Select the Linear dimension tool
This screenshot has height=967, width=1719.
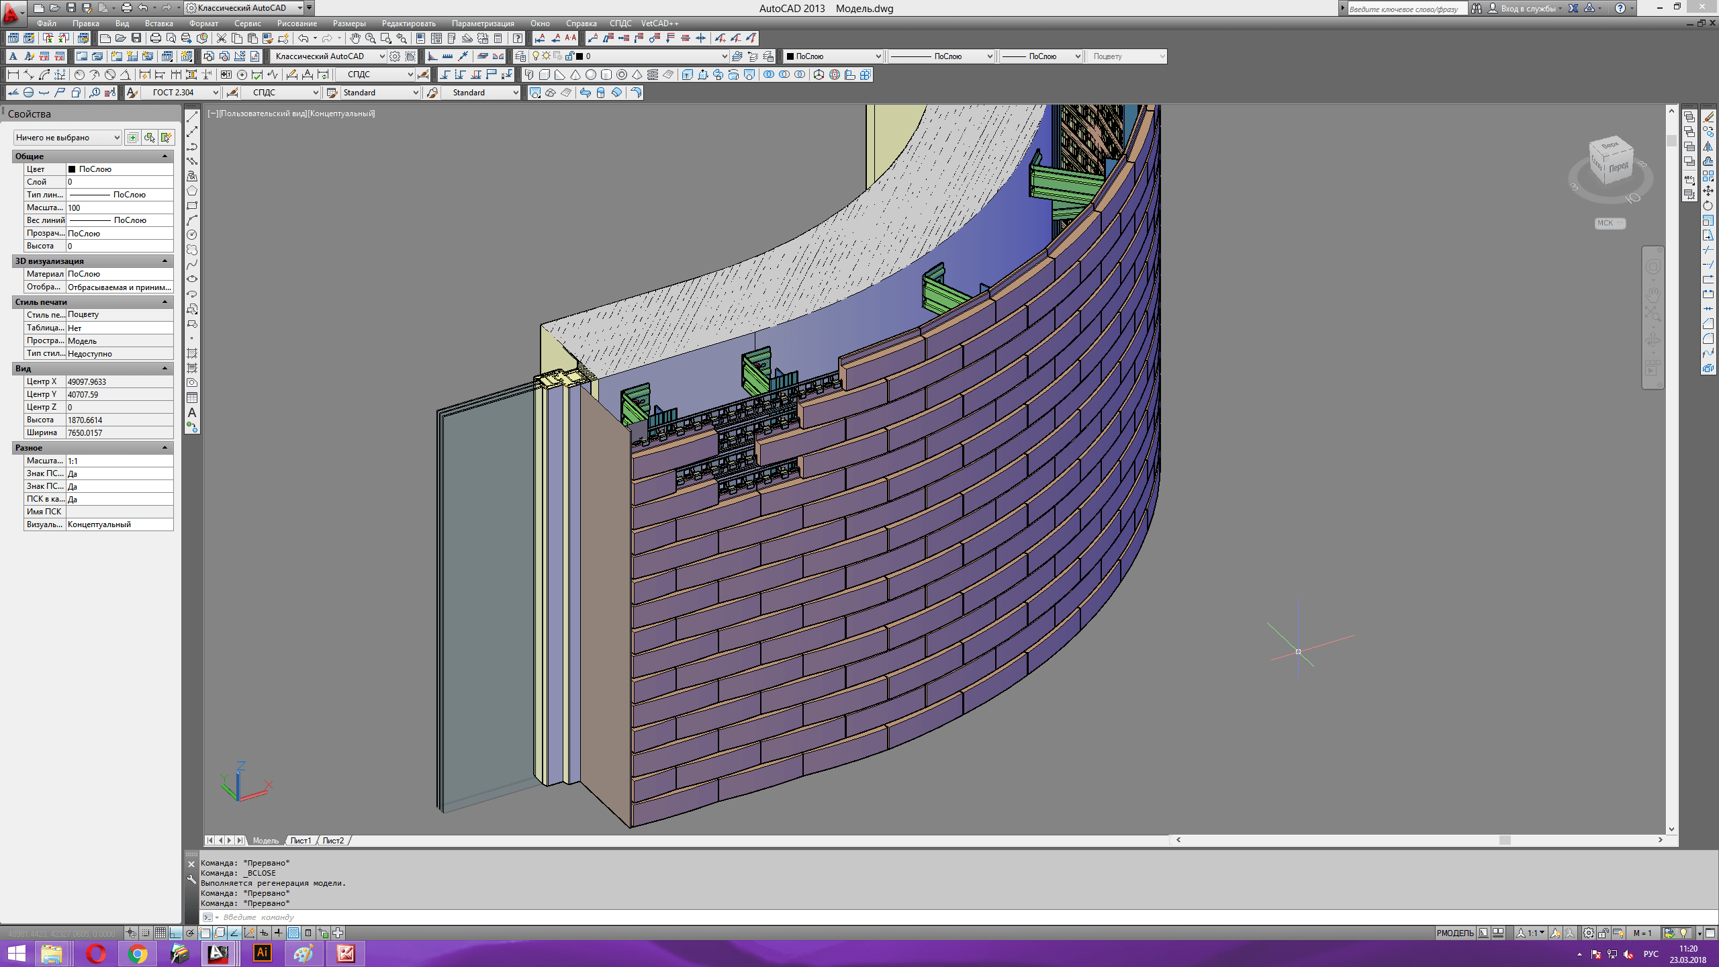click(13, 75)
